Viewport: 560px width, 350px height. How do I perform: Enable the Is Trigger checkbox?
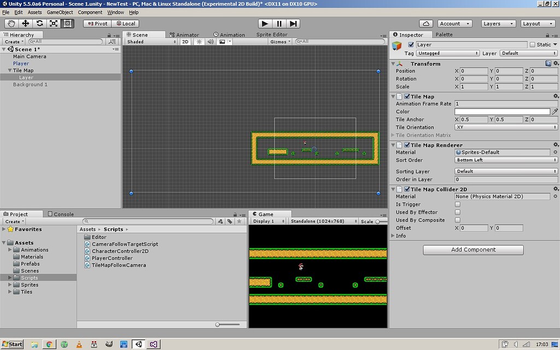(457, 204)
